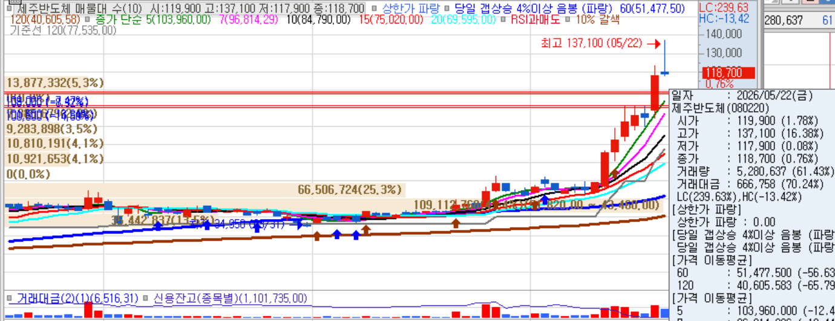This screenshot has width=835, height=321.
Task: Select the RSI과매도 indicator label
Action: (x=535, y=19)
